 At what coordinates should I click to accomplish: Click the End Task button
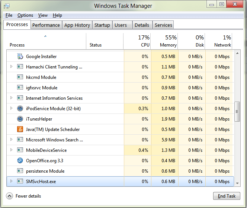coord(227,196)
